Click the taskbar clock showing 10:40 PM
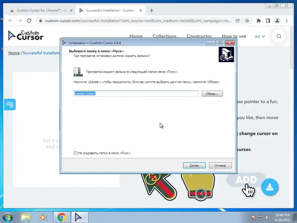This screenshot has width=297, height=223. click(282, 217)
